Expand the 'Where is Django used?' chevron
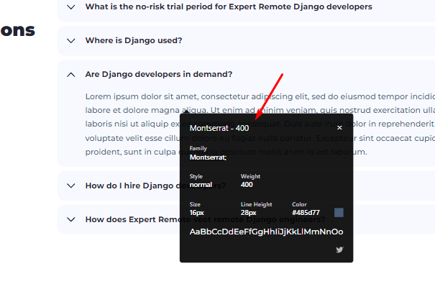 [x=71, y=41]
